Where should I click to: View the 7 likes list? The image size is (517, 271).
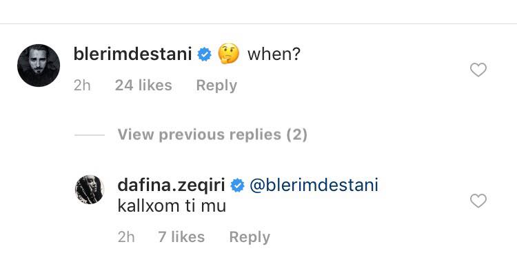click(x=181, y=237)
